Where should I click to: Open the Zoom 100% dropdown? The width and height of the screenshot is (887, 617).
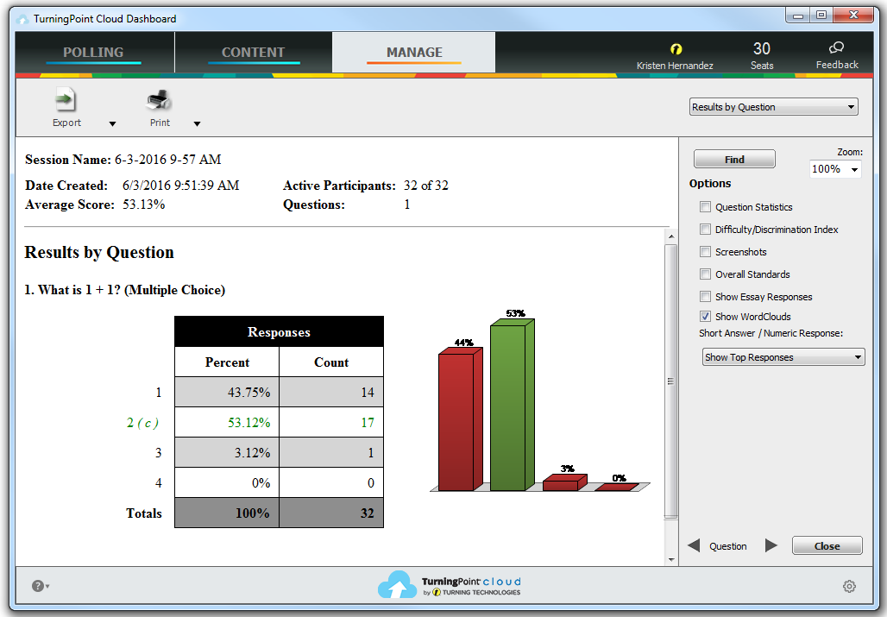click(835, 169)
